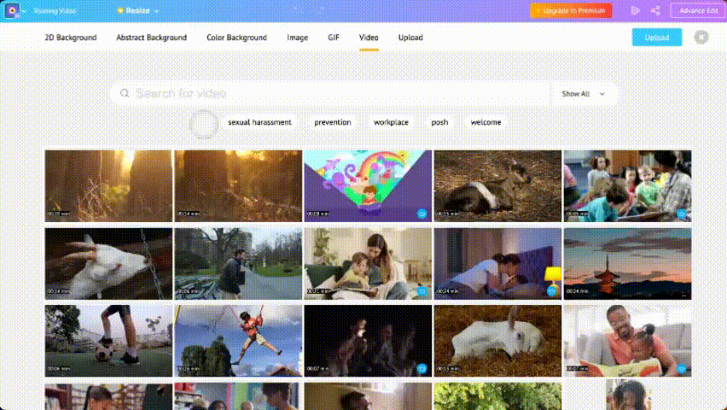Open the Show All filter dropdown
The width and height of the screenshot is (727, 410).
click(583, 94)
